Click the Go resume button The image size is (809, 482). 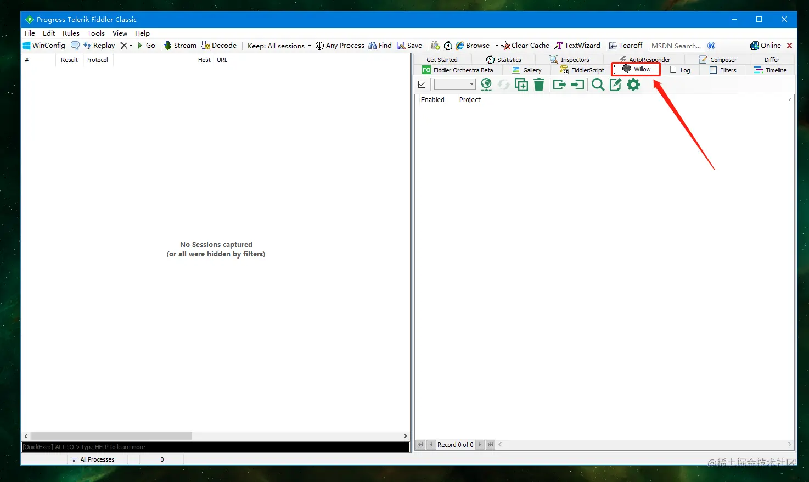click(x=147, y=46)
